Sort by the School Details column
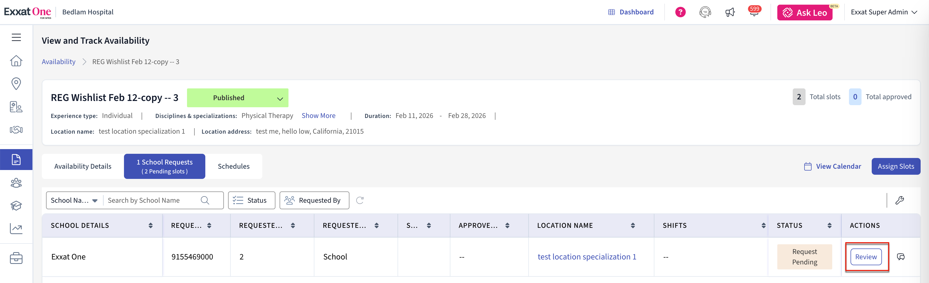Screen dimensions: 929x283 coord(150,226)
